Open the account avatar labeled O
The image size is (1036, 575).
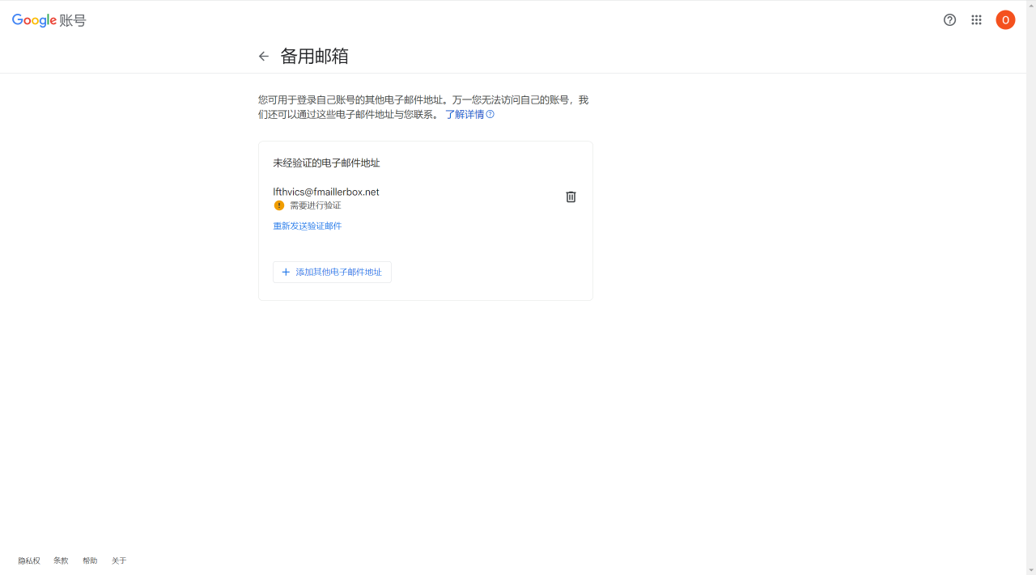1005,20
